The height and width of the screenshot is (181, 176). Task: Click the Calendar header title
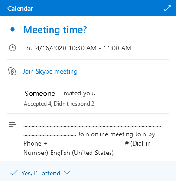tap(20, 8)
